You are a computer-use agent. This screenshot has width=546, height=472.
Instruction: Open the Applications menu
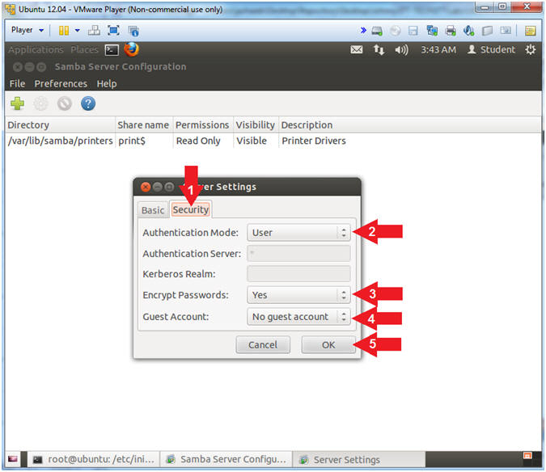pyautogui.click(x=36, y=50)
